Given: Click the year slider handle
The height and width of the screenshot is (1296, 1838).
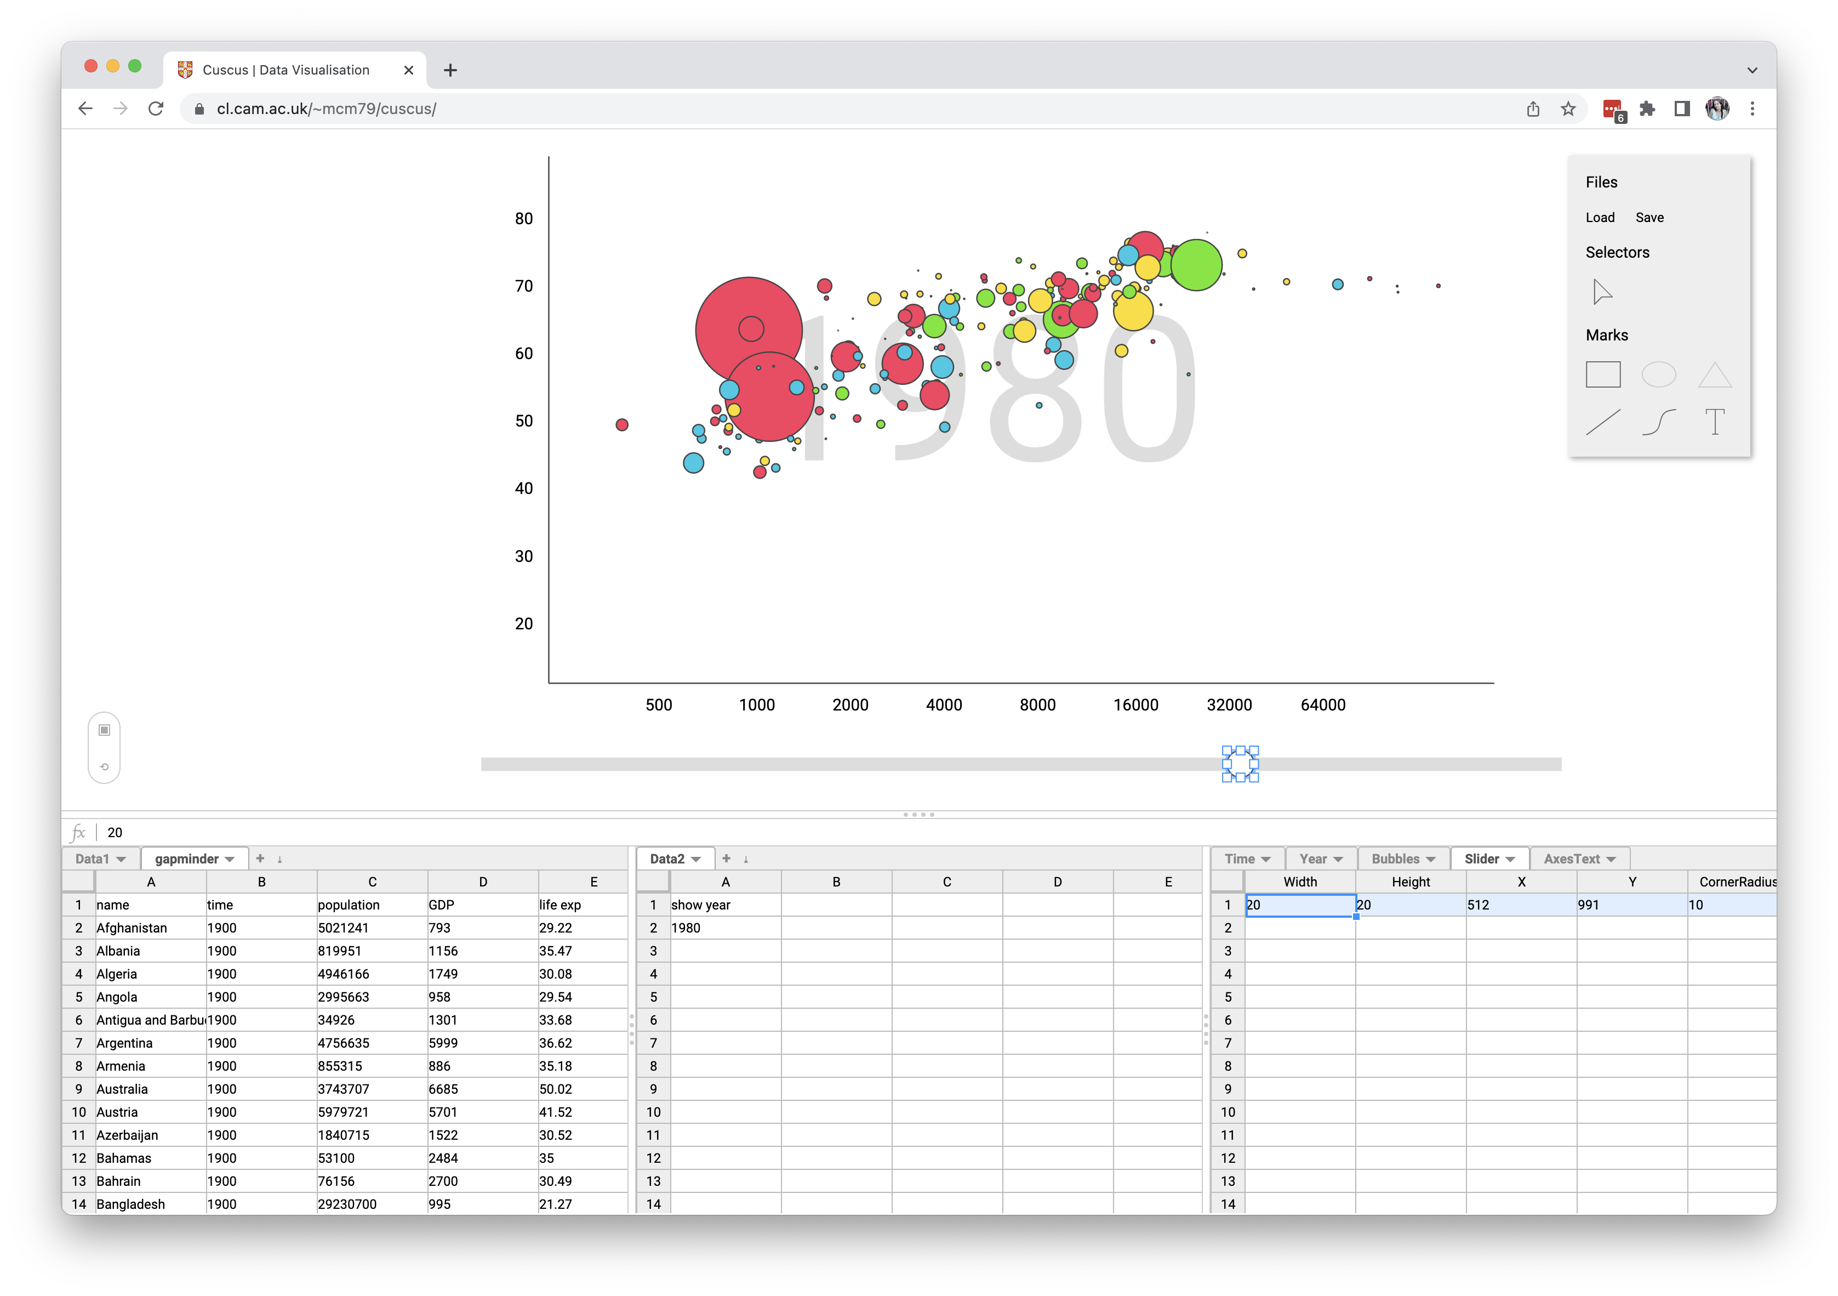Looking at the screenshot, I should [x=1240, y=764].
